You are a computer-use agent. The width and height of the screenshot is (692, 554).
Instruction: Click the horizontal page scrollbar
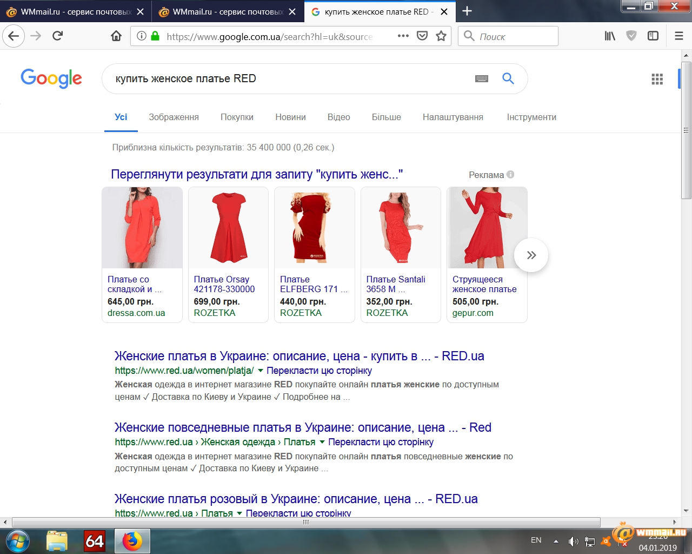pyautogui.click(x=305, y=522)
